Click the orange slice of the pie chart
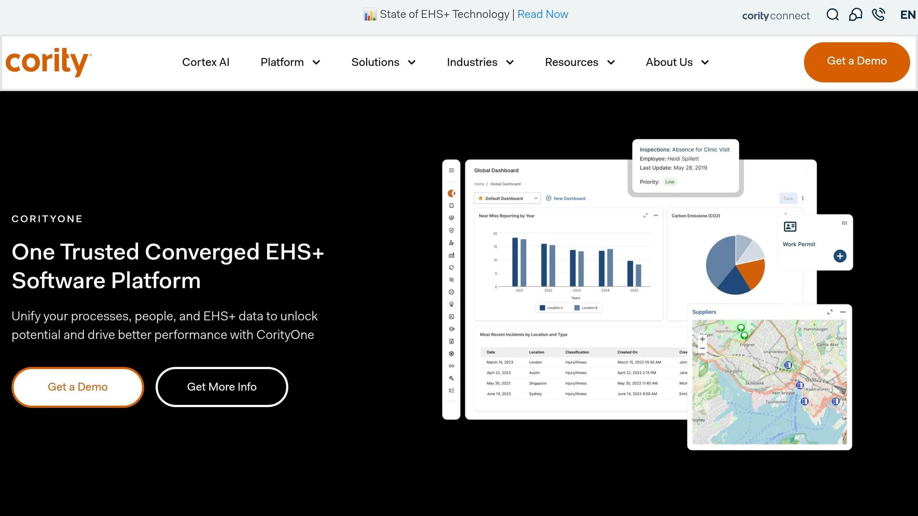 752,273
